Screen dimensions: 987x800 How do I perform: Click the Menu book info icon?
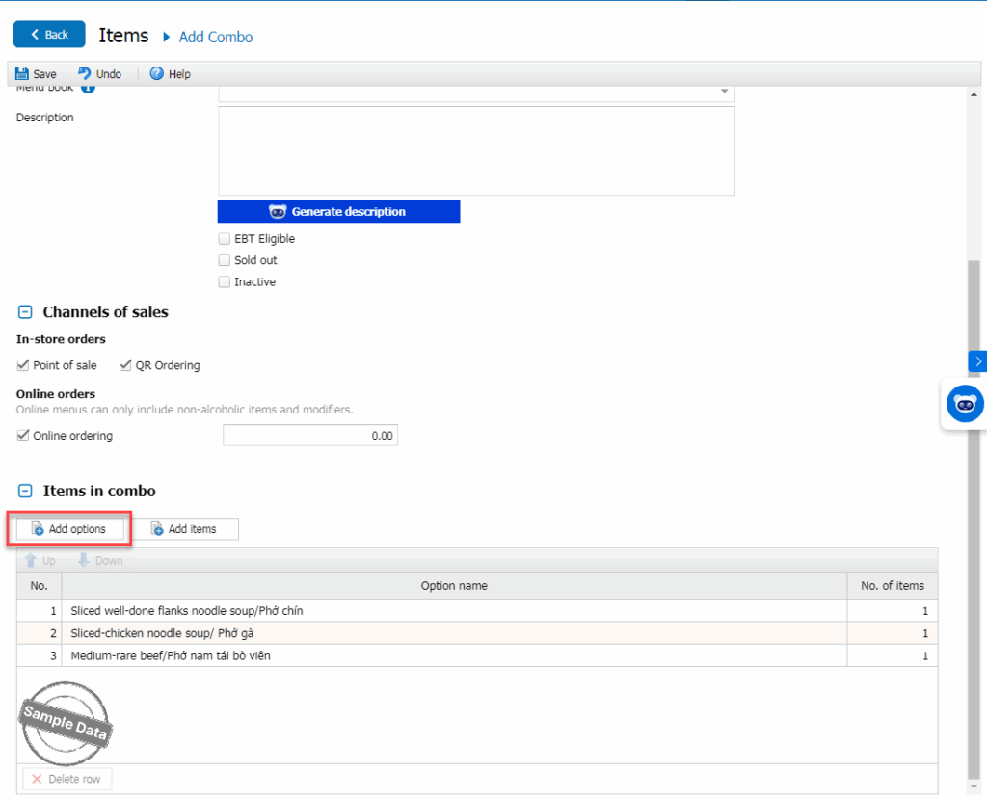click(88, 89)
